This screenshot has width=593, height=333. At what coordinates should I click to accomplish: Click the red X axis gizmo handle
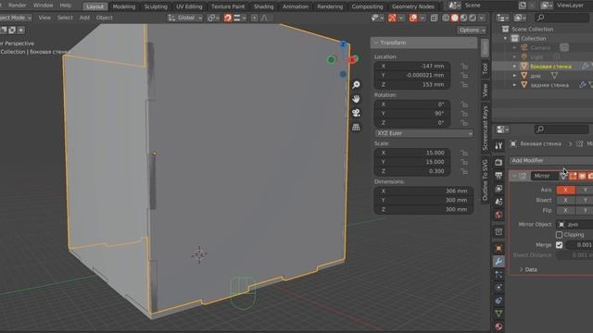(x=352, y=59)
